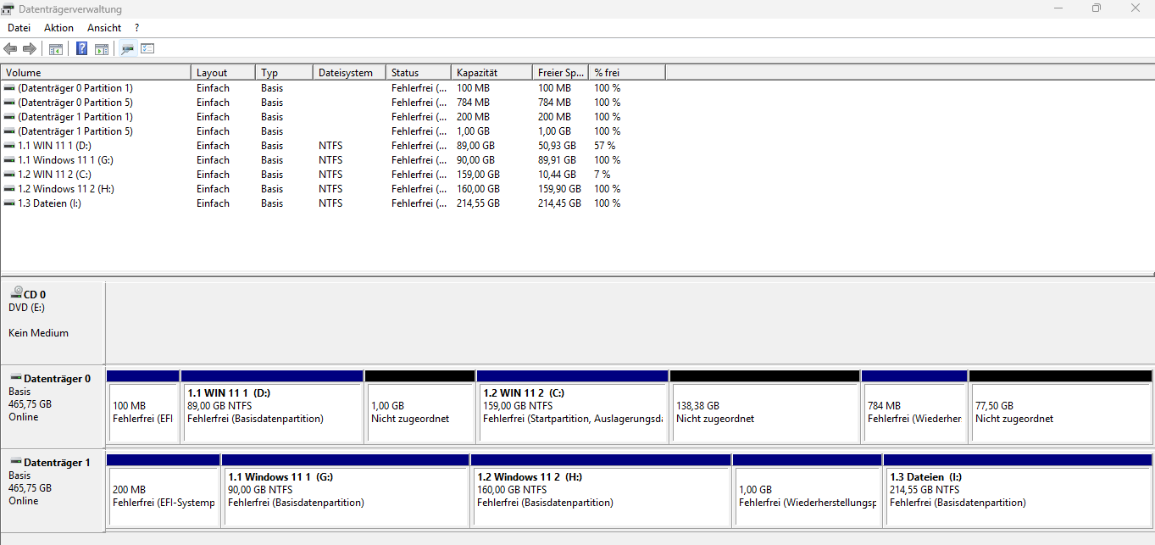Sort by the Kapazität column header
1155x545 pixels.
(491, 73)
